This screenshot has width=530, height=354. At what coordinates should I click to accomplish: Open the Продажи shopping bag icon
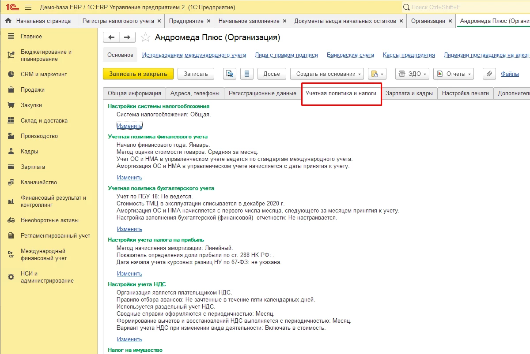tap(11, 90)
